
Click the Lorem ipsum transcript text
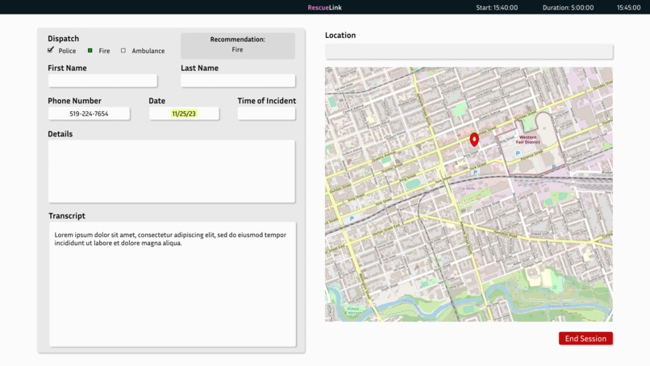[170, 239]
